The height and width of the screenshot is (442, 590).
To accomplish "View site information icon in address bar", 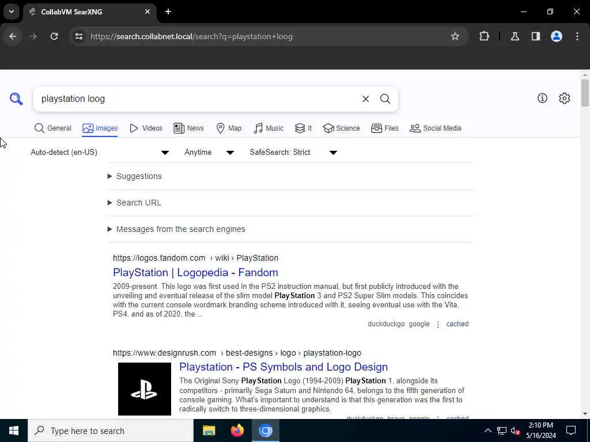I will tap(78, 36).
